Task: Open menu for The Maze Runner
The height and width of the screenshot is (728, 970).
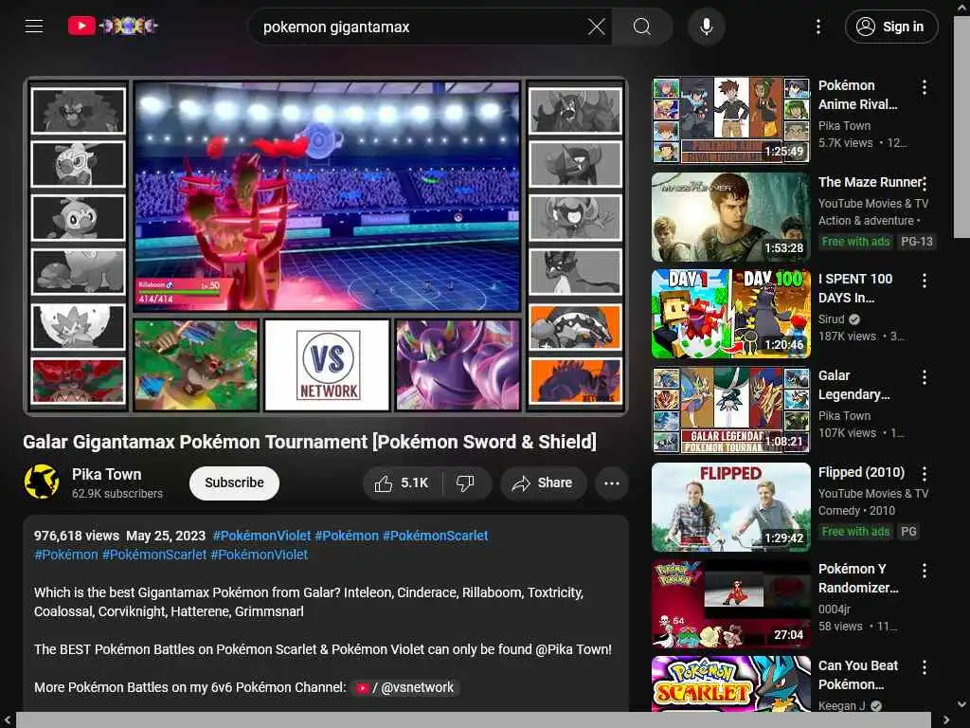Action: pyautogui.click(x=925, y=184)
